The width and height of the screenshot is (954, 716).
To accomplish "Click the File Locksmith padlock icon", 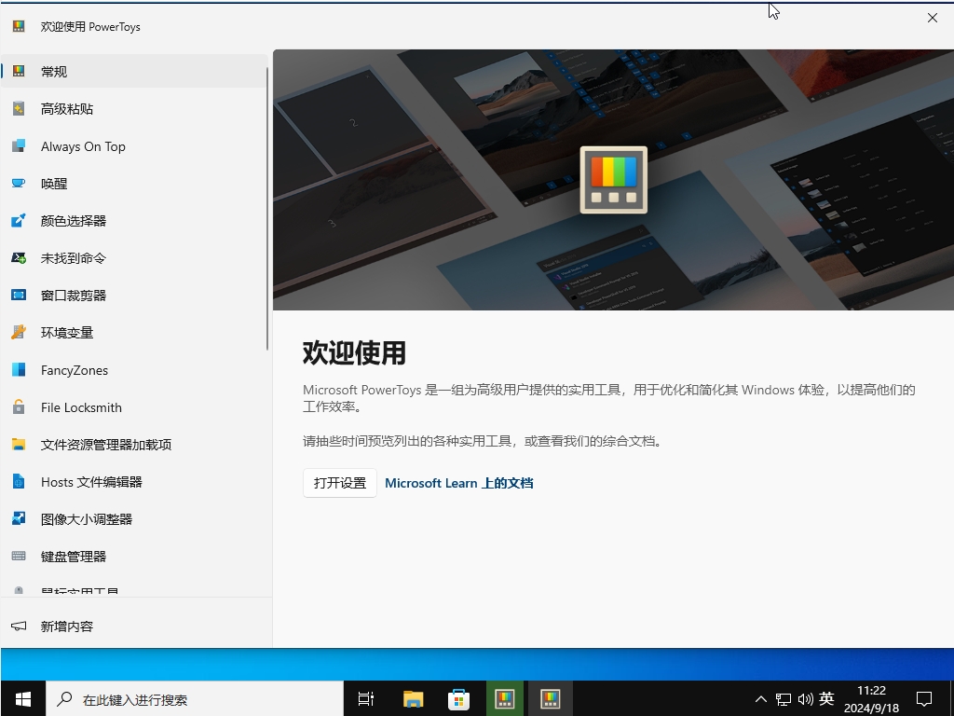I will coord(19,407).
